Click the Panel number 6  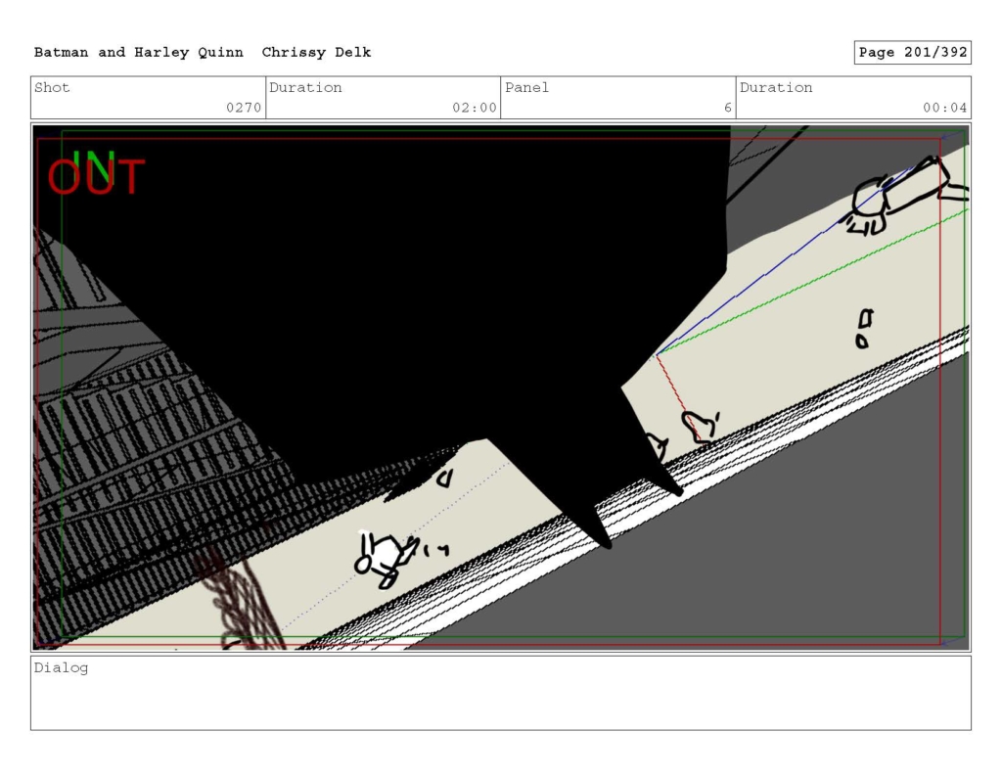pyautogui.click(x=727, y=108)
